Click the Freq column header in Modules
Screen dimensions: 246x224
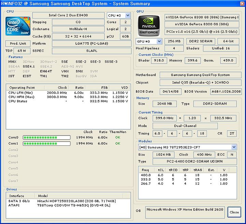tap(146, 170)
